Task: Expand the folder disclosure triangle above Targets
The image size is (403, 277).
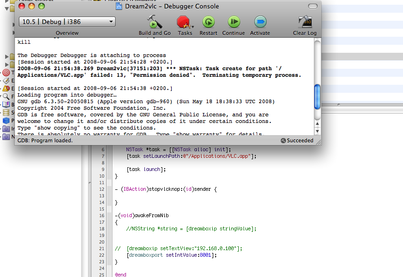Action: [7, 65]
